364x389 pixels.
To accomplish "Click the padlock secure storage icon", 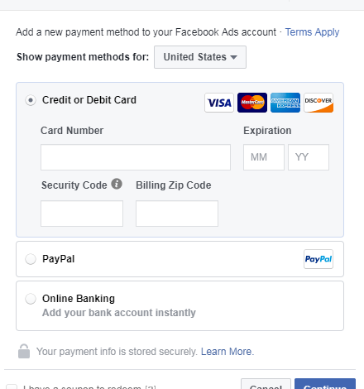I will (x=24, y=351).
